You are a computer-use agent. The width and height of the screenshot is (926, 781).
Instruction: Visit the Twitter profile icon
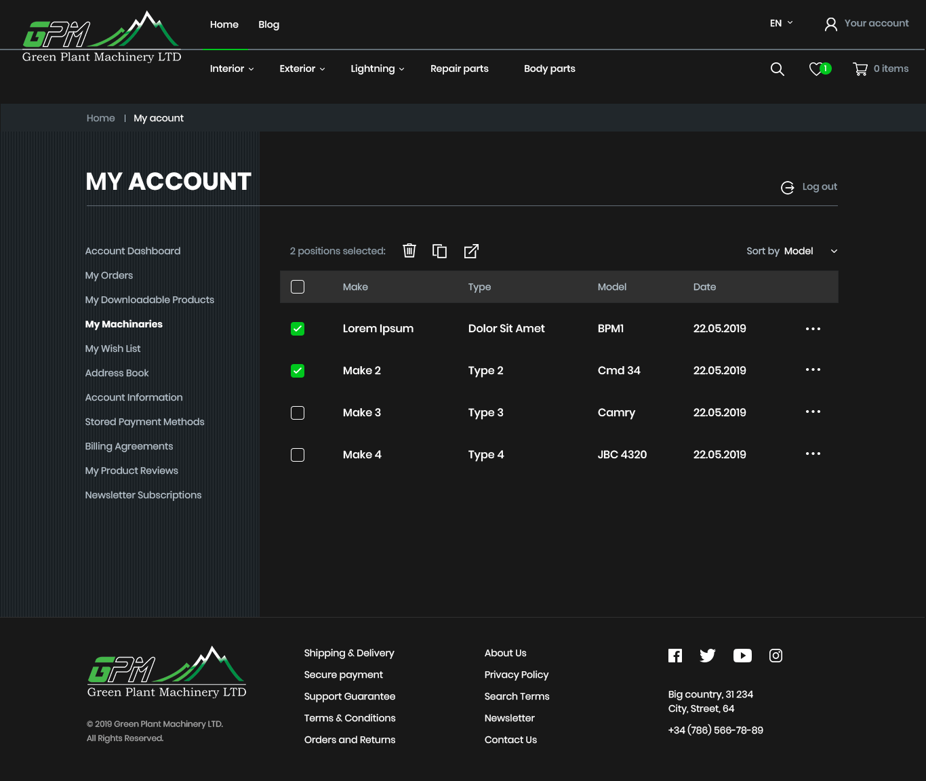tap(708, 656)
